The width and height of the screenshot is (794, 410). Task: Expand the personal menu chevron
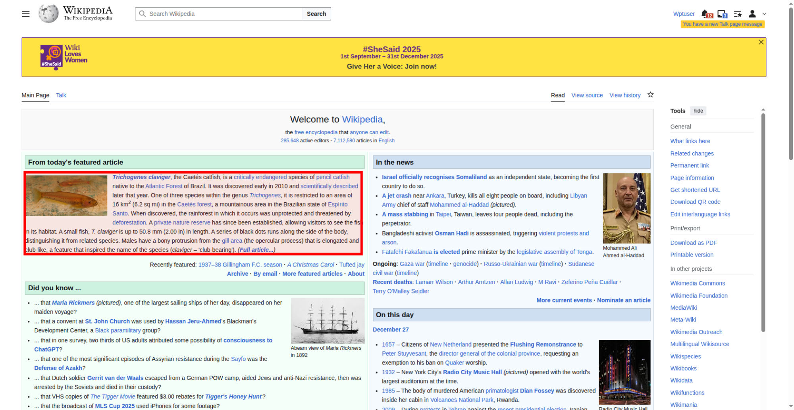764,14
